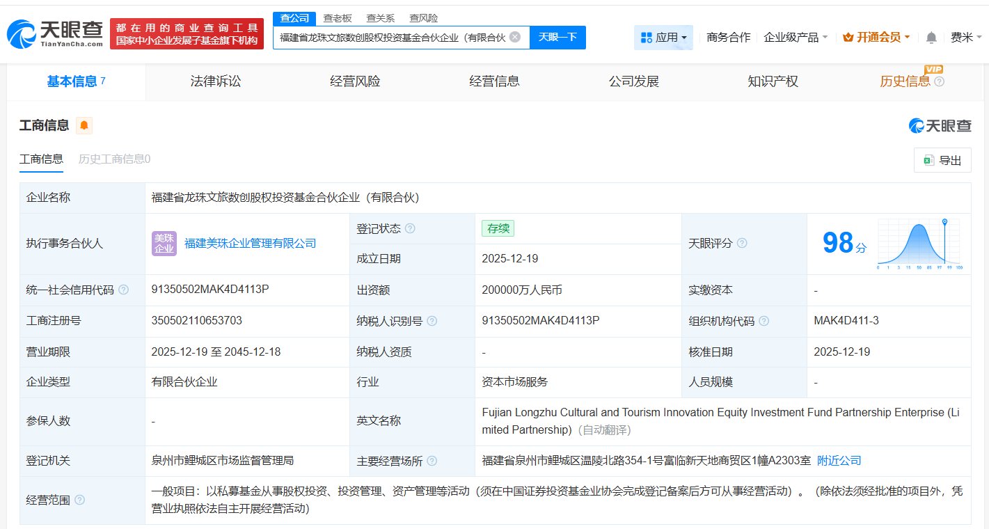
Task: Click the 附近公司 link
Action: 837,460
